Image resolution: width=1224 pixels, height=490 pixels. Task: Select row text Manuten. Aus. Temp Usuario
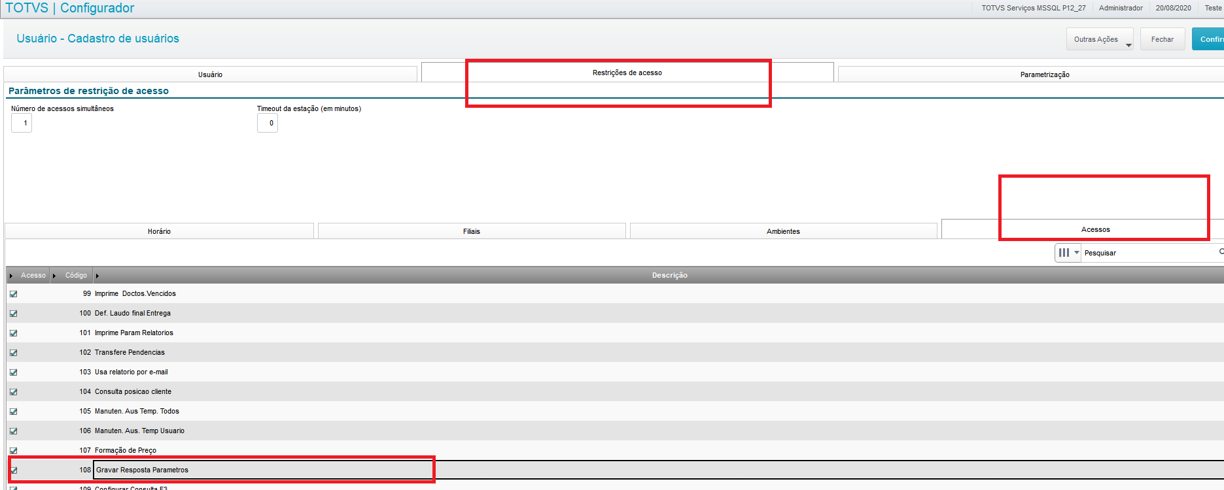[x=139, y=431]
